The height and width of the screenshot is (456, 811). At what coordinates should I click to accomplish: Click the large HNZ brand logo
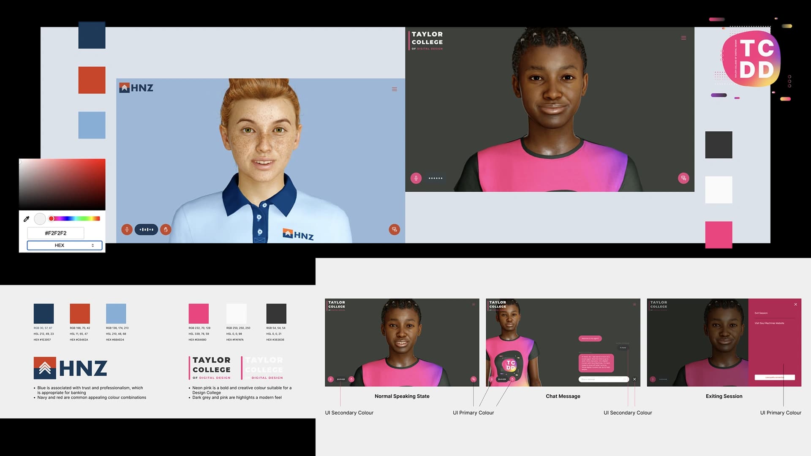[70, 368]
